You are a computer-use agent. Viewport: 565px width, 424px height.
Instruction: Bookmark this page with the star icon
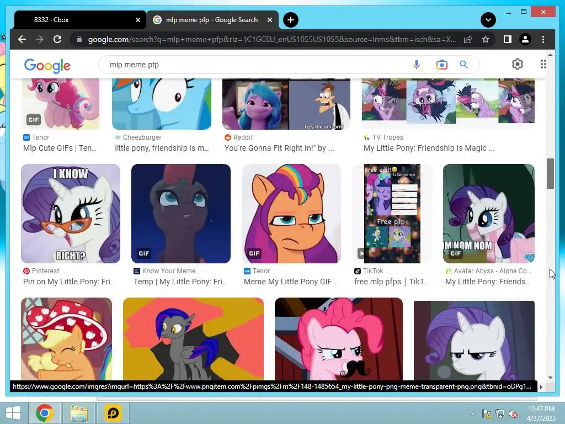tap(486, 39)
